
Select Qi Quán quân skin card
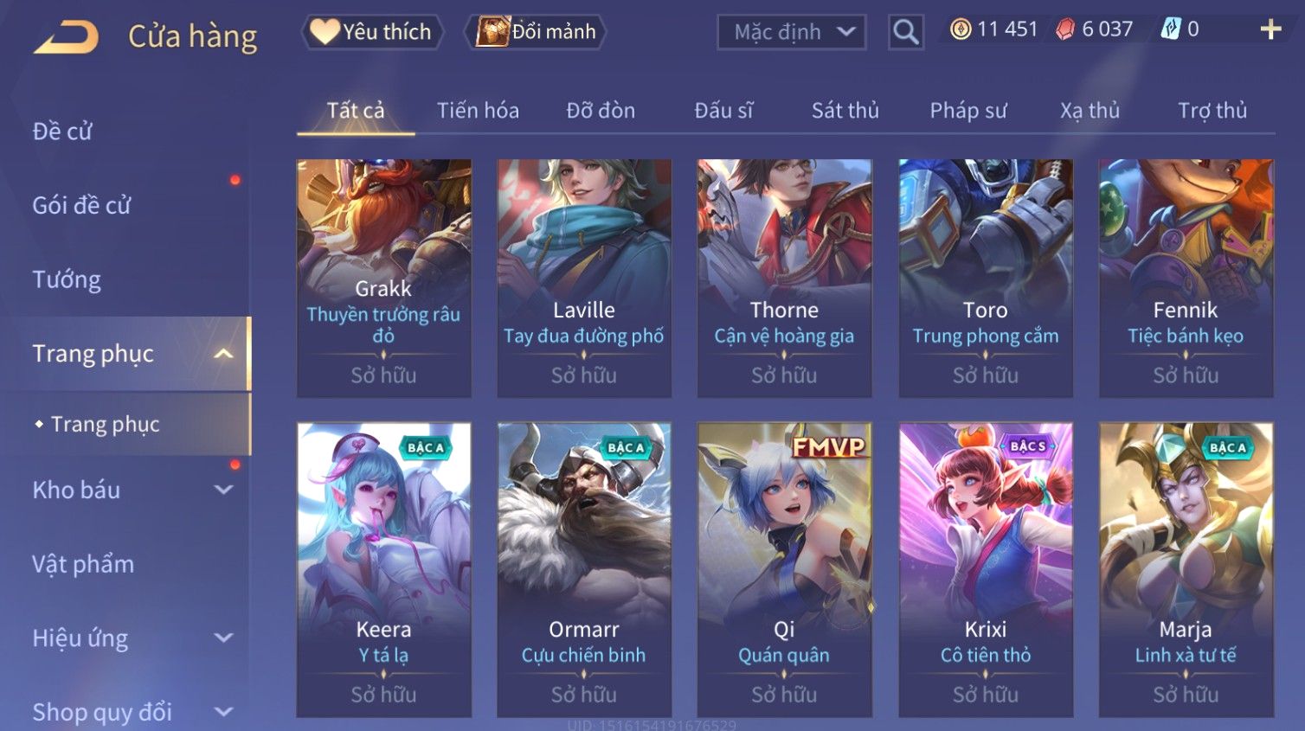tap(784, 570)
